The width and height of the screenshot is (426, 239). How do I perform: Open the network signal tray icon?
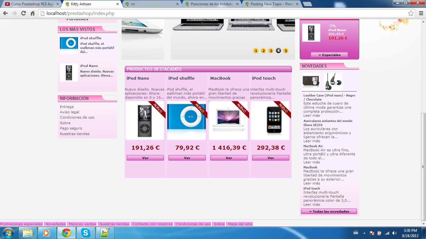click(387, 233)
